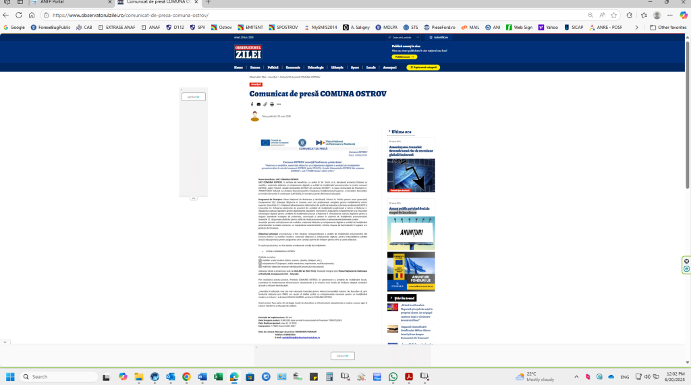691x385 pixels.
Task: Open File Explorer from the taskbar
Action: (139, 377)
